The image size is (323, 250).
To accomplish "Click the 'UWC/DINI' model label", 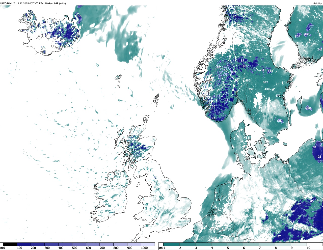I will [6, 3].
